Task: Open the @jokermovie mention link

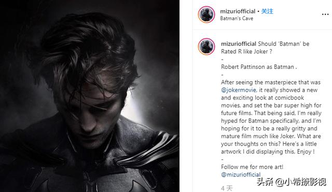Action: click(239, 90)
